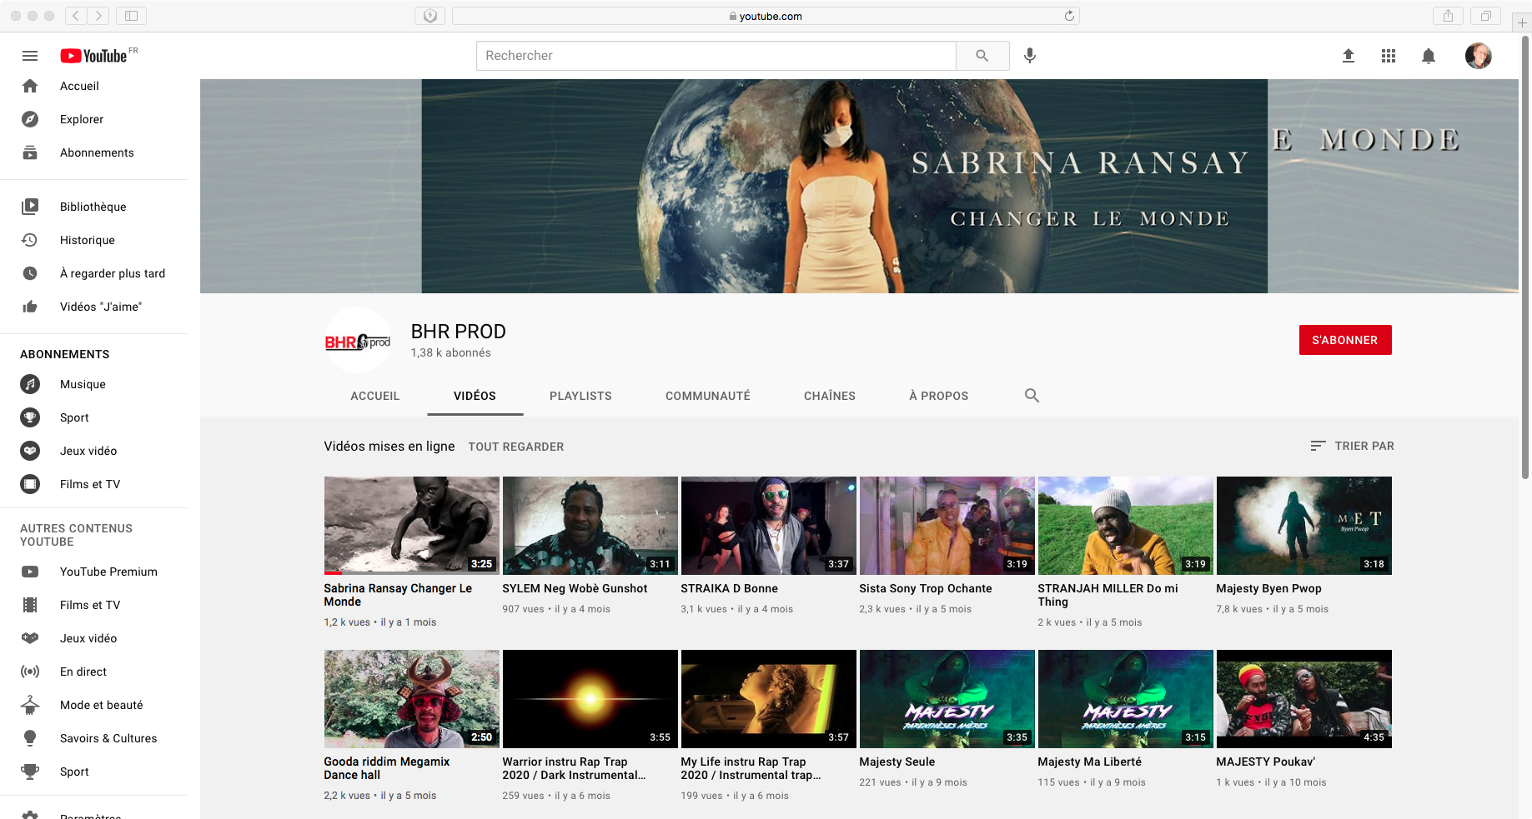The width and height of the screenshot is (1532, 819).
Task: Click the Historique clock icon
Action: point(30,240)
